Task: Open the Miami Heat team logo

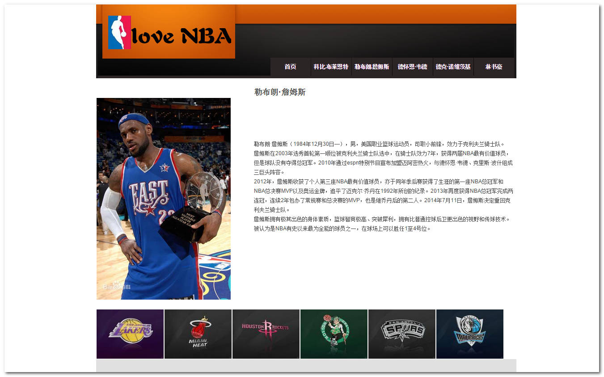Action: (x=198, y=334)
